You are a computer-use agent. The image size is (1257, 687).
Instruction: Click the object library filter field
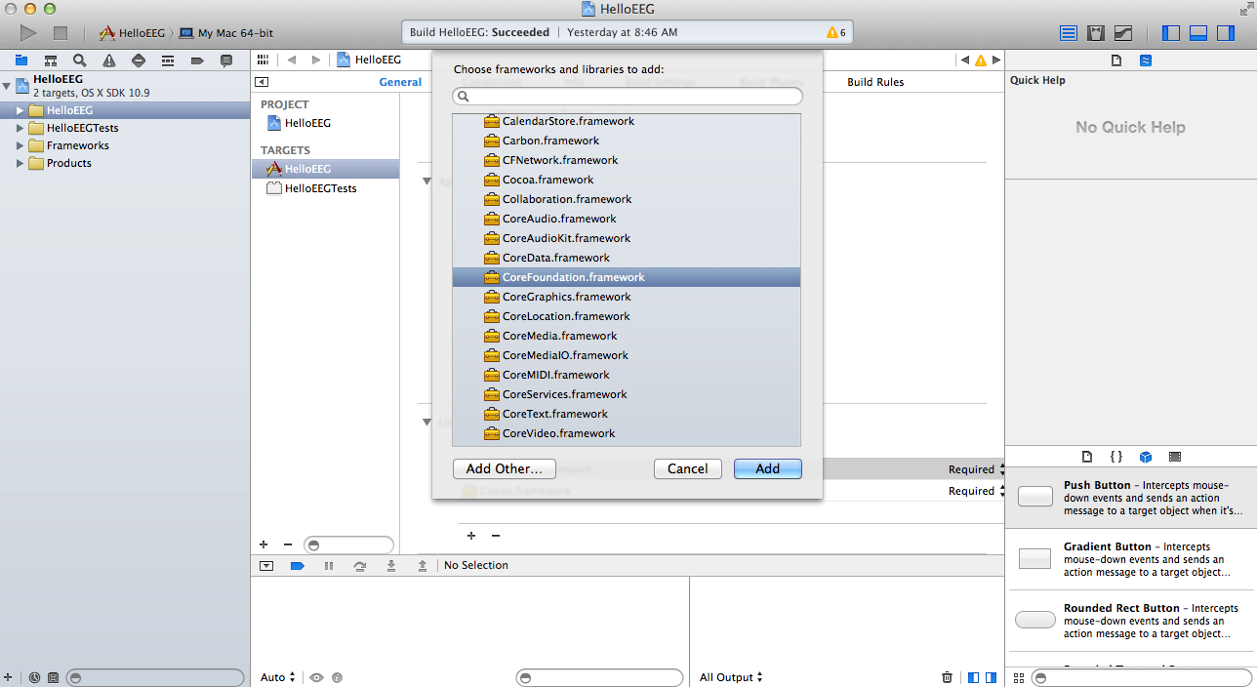click(x=1142, y=677)
